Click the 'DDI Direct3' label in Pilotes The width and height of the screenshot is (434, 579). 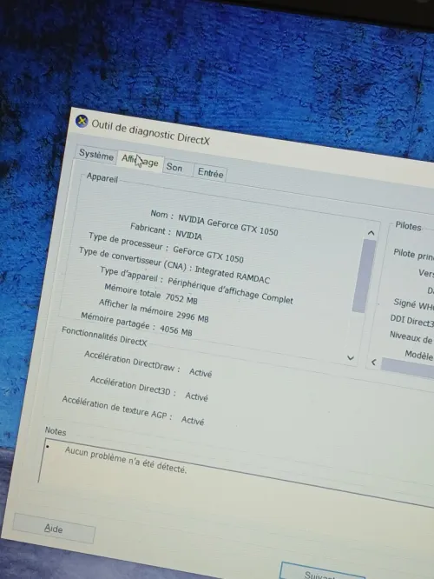(x=412, y=321)
